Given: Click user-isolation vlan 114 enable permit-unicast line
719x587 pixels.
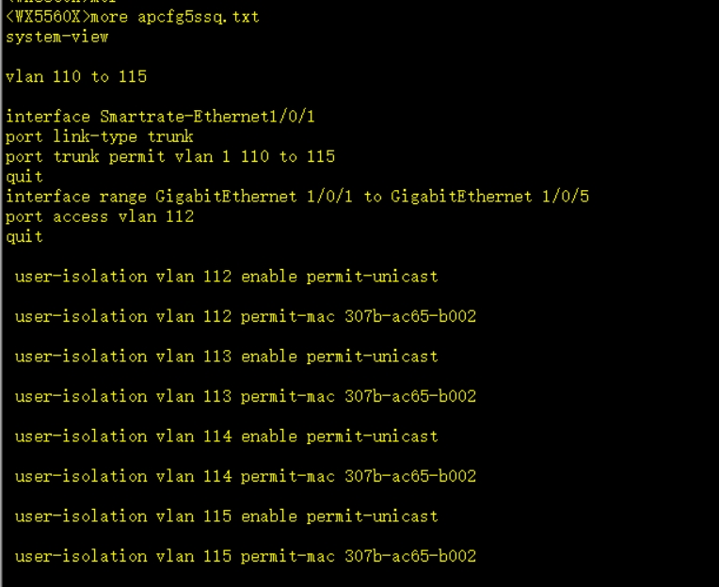Looking at the screenshot, I should (x=226, y=436).
